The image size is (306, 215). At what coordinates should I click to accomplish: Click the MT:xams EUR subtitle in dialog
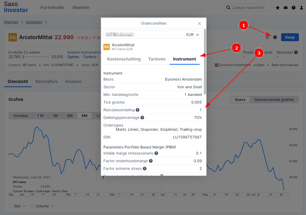tap(122, 49)
